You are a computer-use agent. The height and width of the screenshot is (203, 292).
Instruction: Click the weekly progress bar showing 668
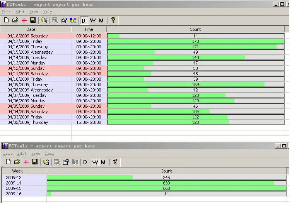click(167, 188)
